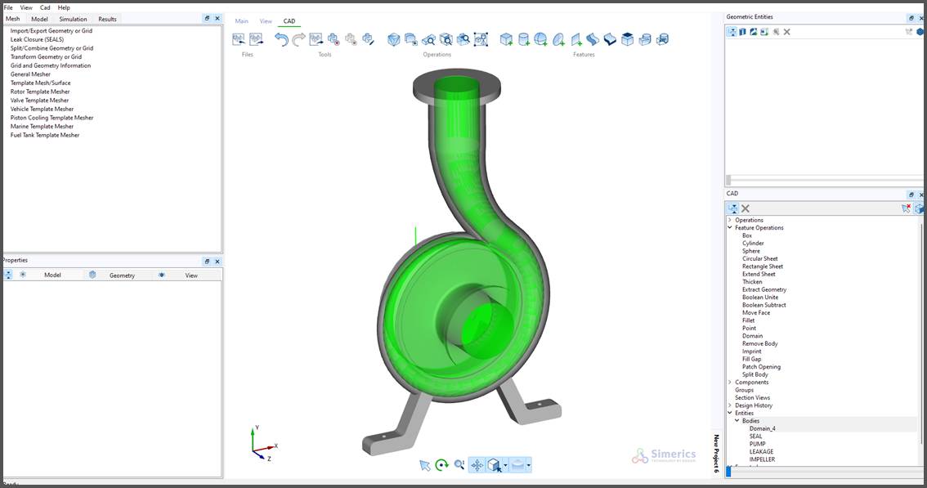The height and width of the screenshot is (488, 927).
Task: Click the Sphere feature icon with plus
Action: coord(540,39)
